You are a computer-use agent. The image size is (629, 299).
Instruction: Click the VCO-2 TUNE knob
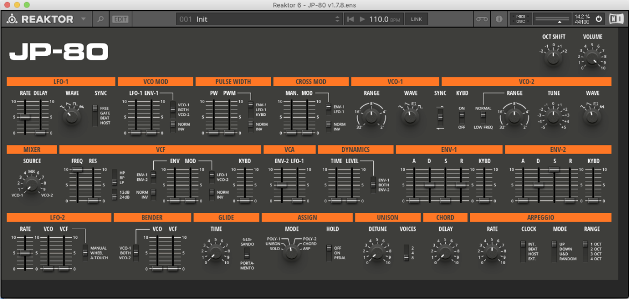pos(553,116)
